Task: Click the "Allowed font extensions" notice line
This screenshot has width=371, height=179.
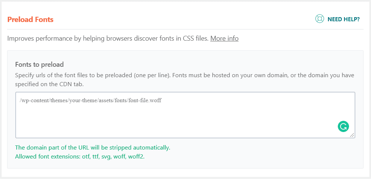Action: click(x=80, y=157)
